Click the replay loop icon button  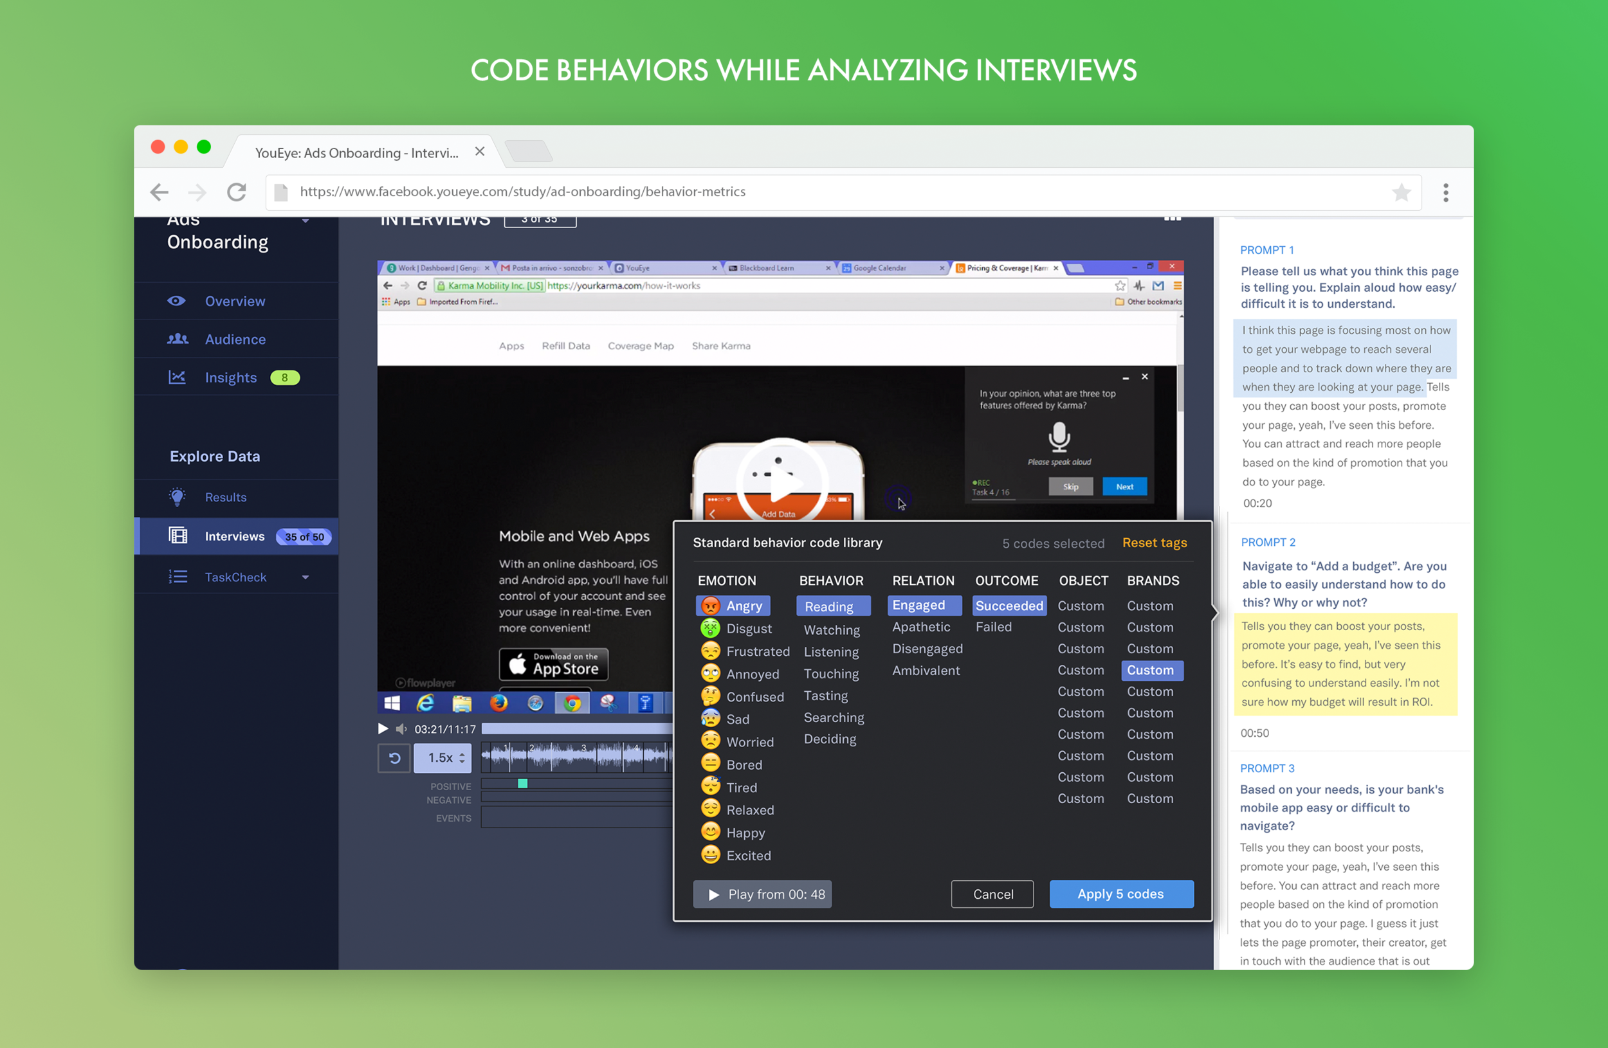tap(394, 757)
